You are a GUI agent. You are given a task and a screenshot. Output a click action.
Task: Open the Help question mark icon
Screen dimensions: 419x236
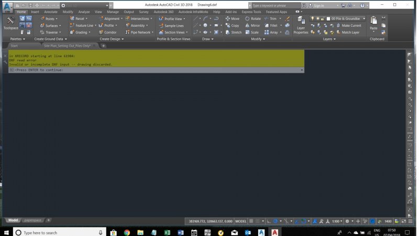click(x=362, y=5)
